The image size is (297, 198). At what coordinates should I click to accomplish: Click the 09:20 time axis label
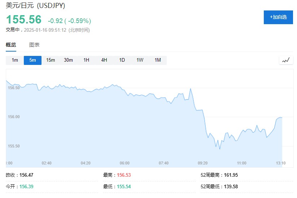[x=202, y=163]
